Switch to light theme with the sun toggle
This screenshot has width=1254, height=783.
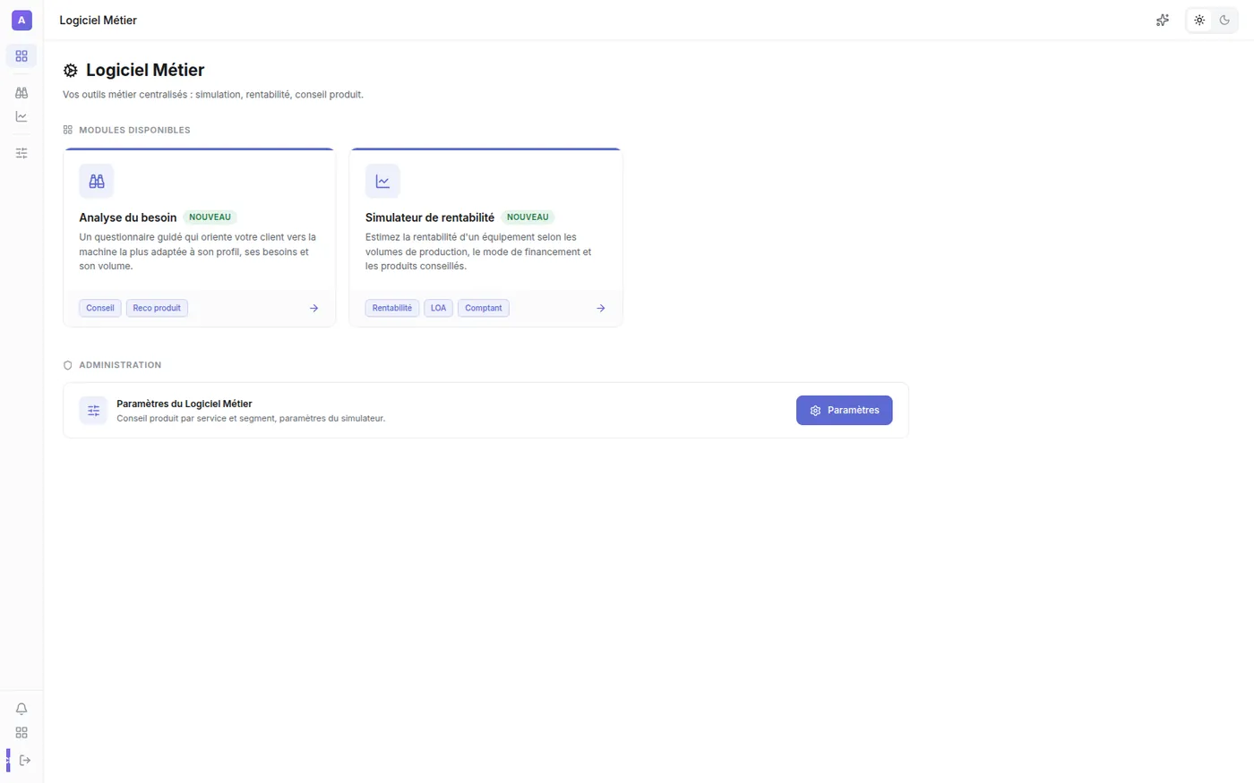click(x=1199, y=20)
